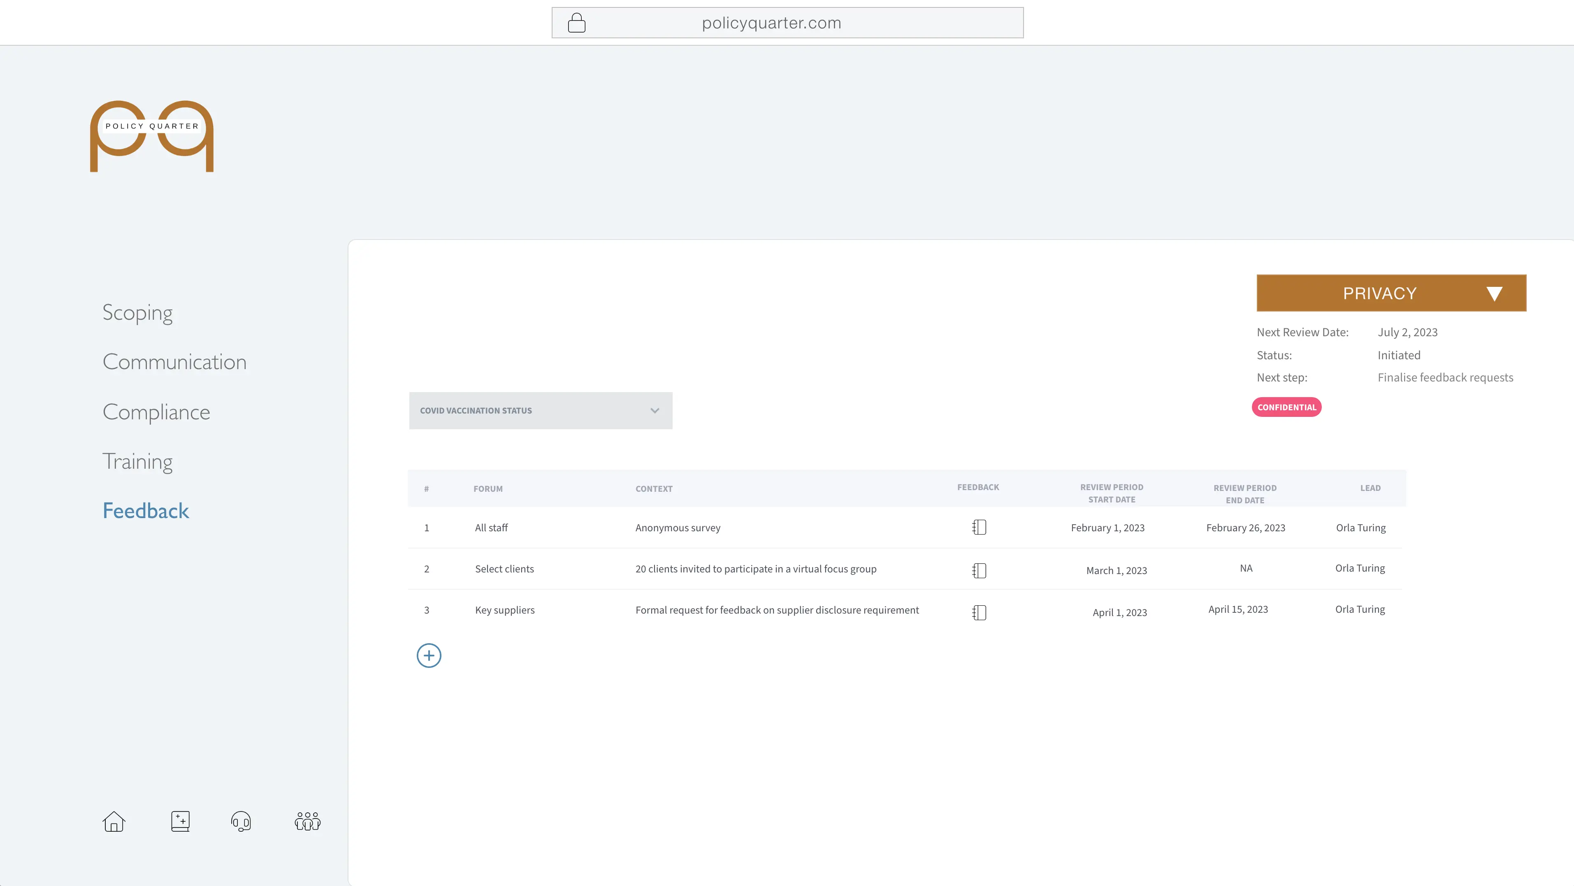The image size is (1574, 886).
Task: Click start date February 1, 2023
Action: point(1108,528)
